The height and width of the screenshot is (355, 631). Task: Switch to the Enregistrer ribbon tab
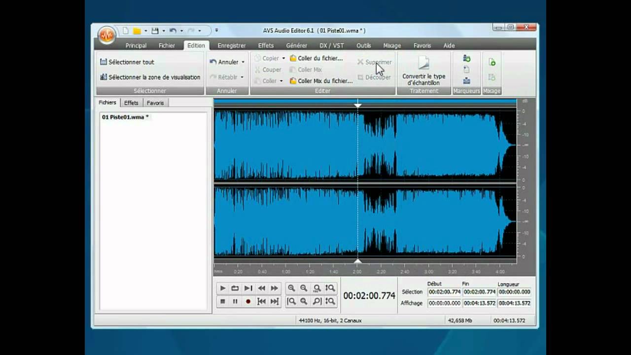232,45
